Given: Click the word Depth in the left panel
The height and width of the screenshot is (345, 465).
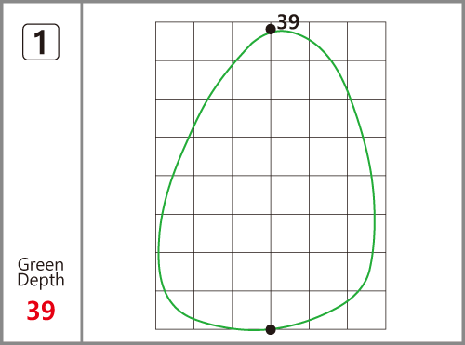Looking at the screenshot, I should click(x=41, y=280).
